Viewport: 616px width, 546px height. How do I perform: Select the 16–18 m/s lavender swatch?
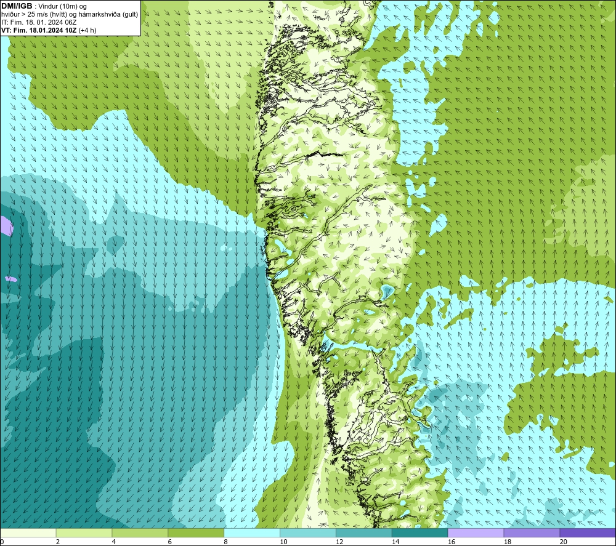coord(476,532)
